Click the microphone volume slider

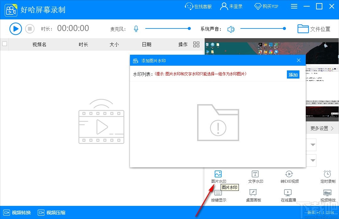click(168, 28)
